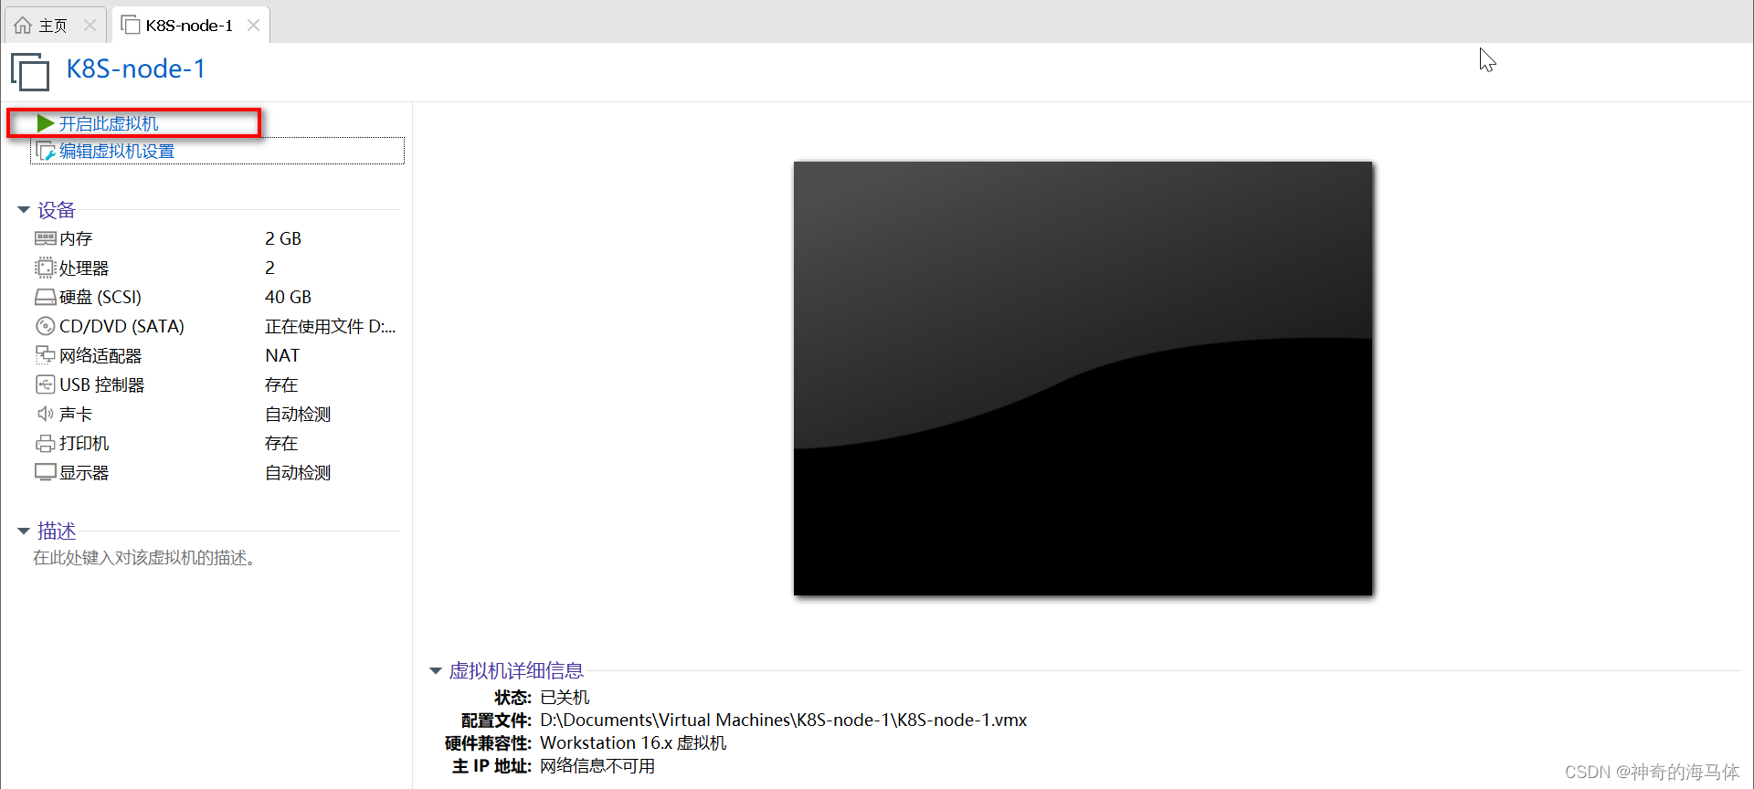Viewport: 1754px width, 789px height.
Task: Click the sound card (声卡) speaker icon
Action: [x=46, y=414]
